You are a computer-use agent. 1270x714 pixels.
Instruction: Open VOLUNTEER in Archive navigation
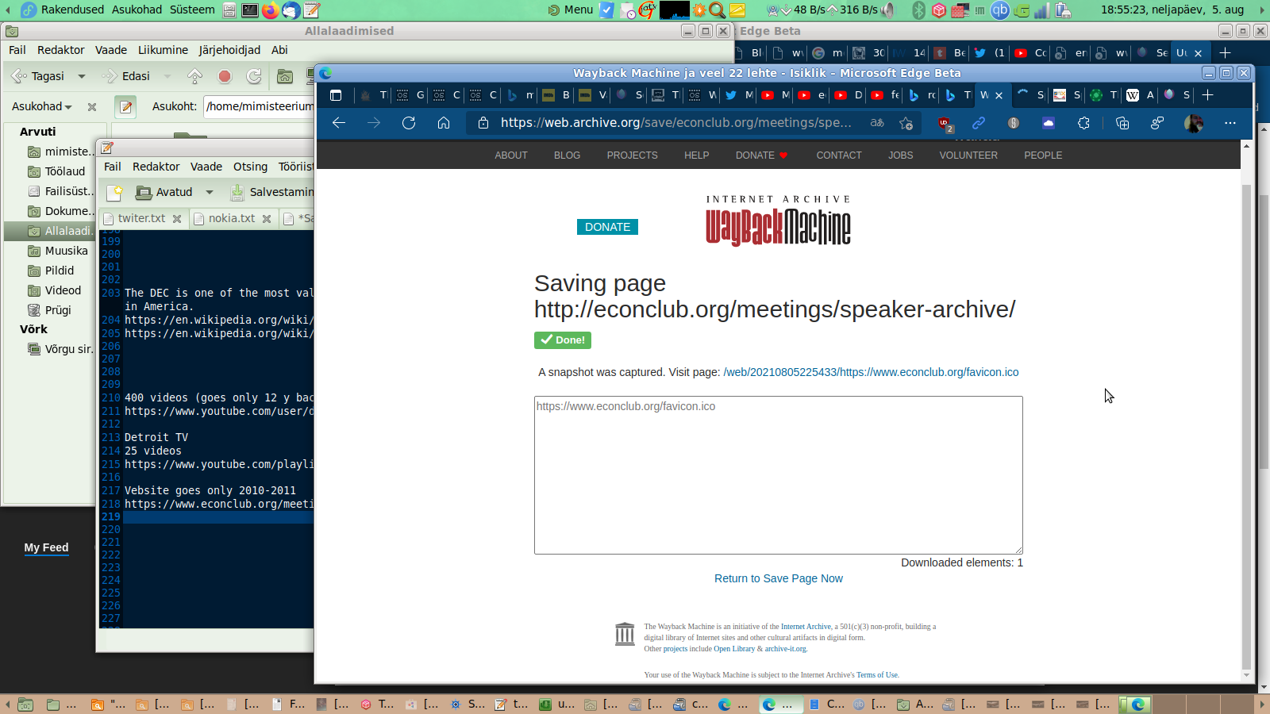pos(968,155)
